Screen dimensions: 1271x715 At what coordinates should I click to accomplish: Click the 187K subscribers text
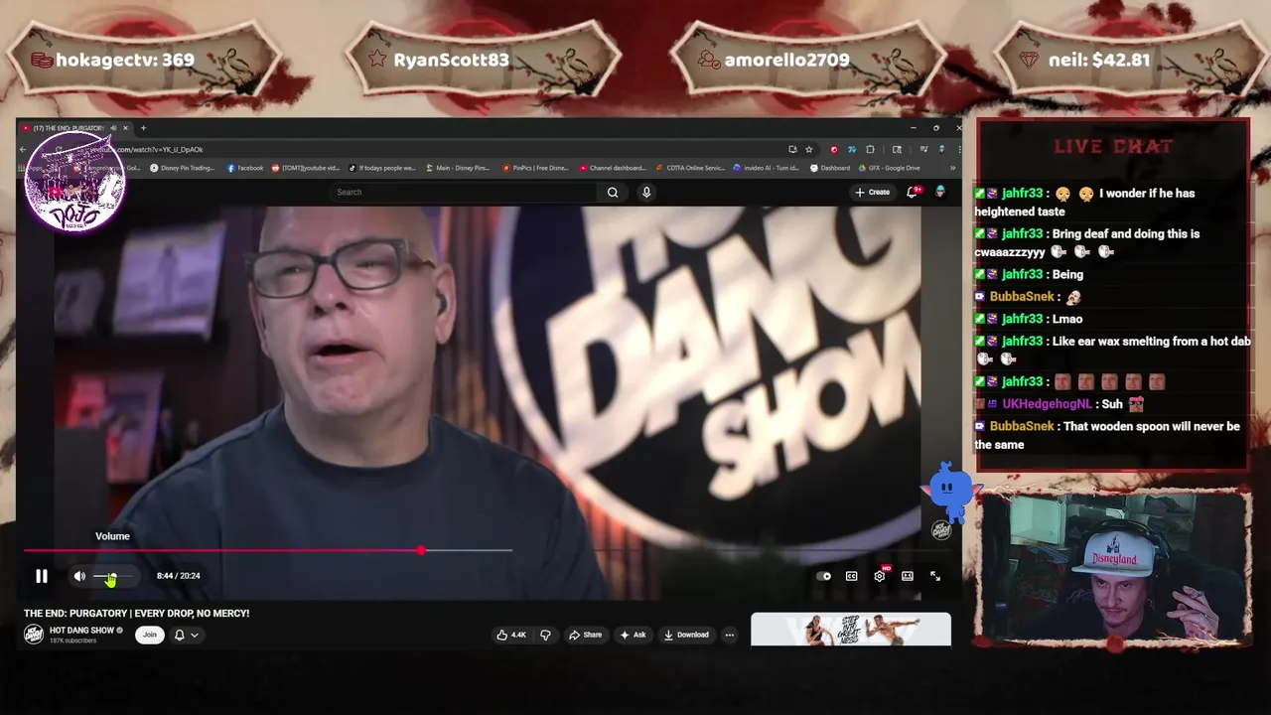73,641
